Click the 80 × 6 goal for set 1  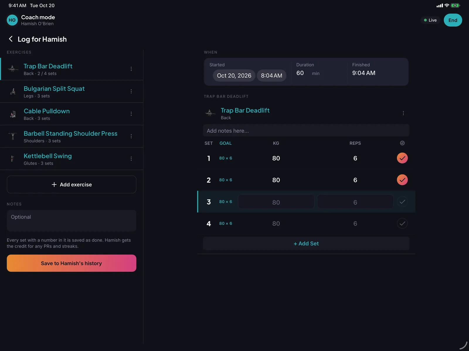pyautogui.click(x=225, y=158)
